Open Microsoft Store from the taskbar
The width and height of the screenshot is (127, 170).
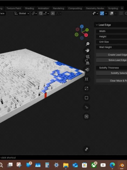(x=84, y=165)
